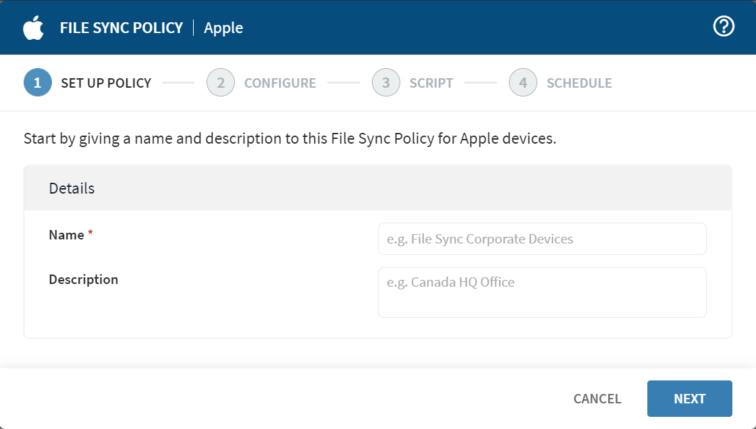This screenshot has height=429, width=756.
Task: Jump to the SCRIPT step label
Action: (431, 83)
